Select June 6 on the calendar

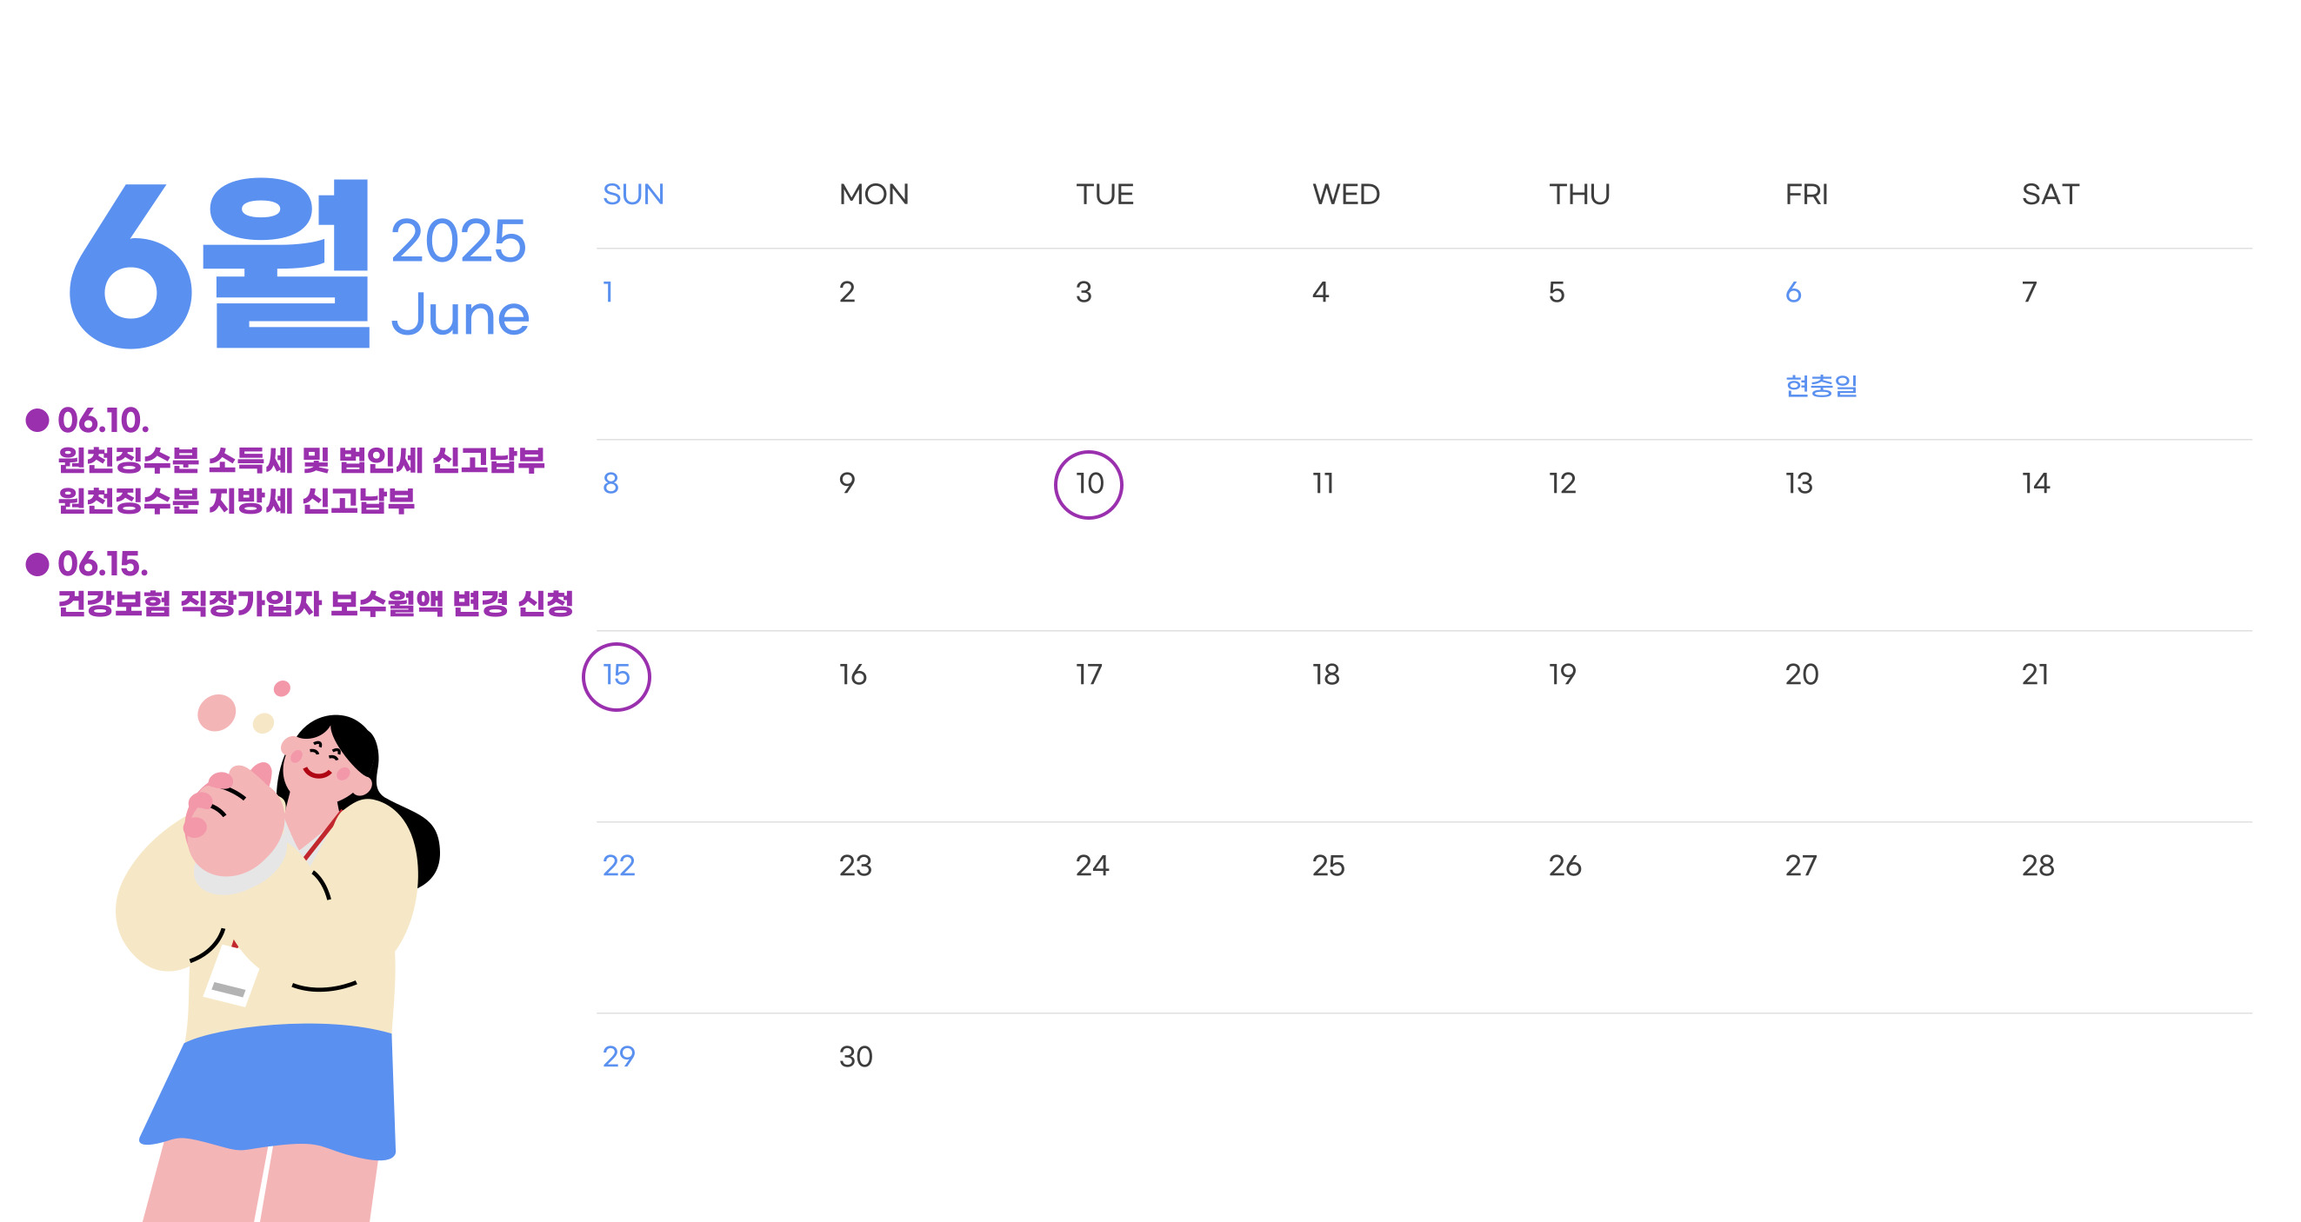click(x=1793, y=293)
